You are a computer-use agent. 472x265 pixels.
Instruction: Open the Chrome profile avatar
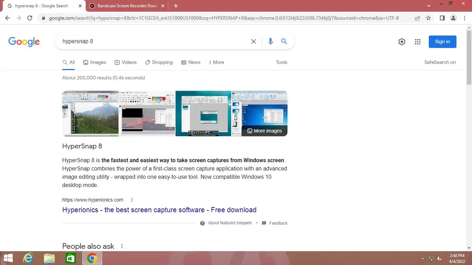[453, 18]
